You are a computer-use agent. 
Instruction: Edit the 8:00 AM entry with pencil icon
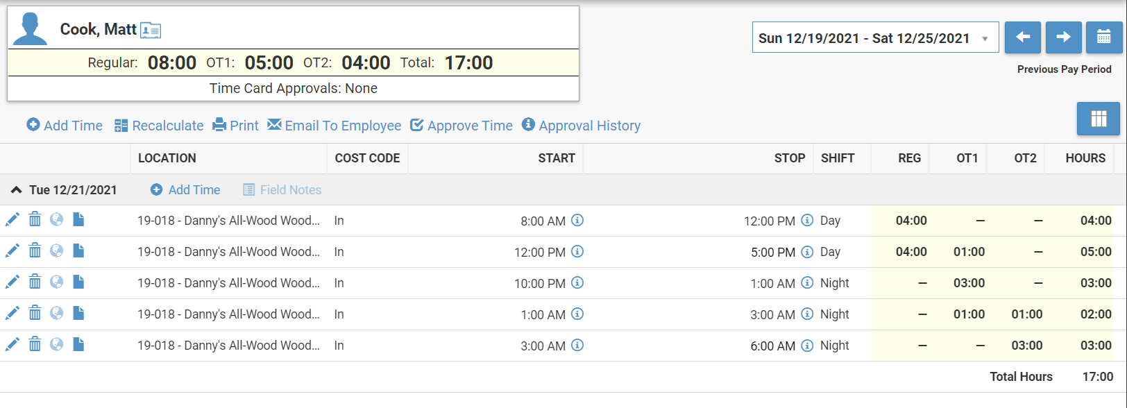point(12,220)
